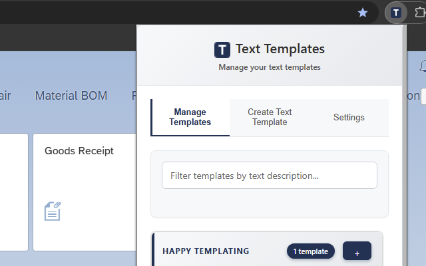Click the popup's vertical scrollbar
426x266 pixels.
tap(405, 145)
